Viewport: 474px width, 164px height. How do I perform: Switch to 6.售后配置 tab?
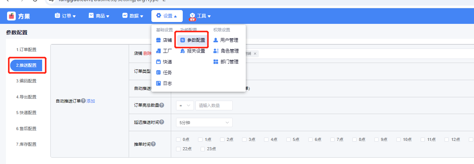[26, 129]
